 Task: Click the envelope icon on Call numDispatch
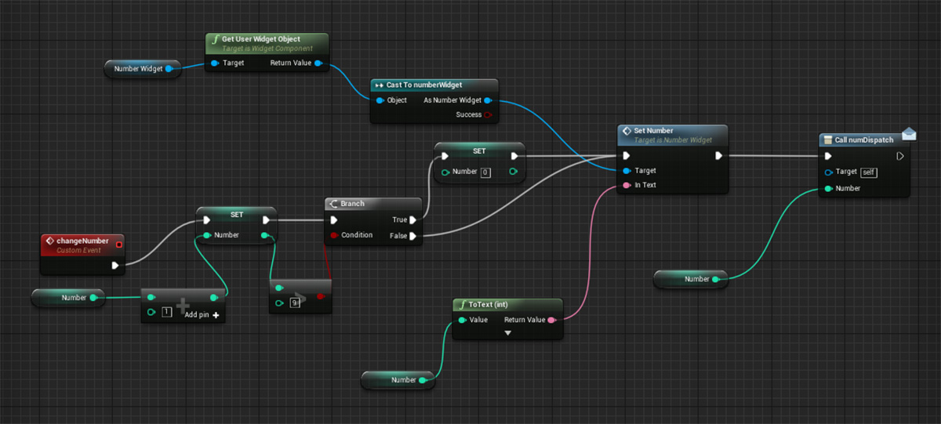(909, 134)
